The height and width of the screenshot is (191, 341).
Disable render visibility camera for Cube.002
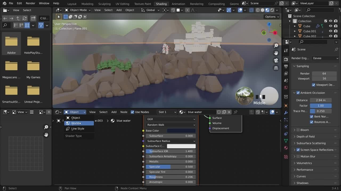(336, 36)
